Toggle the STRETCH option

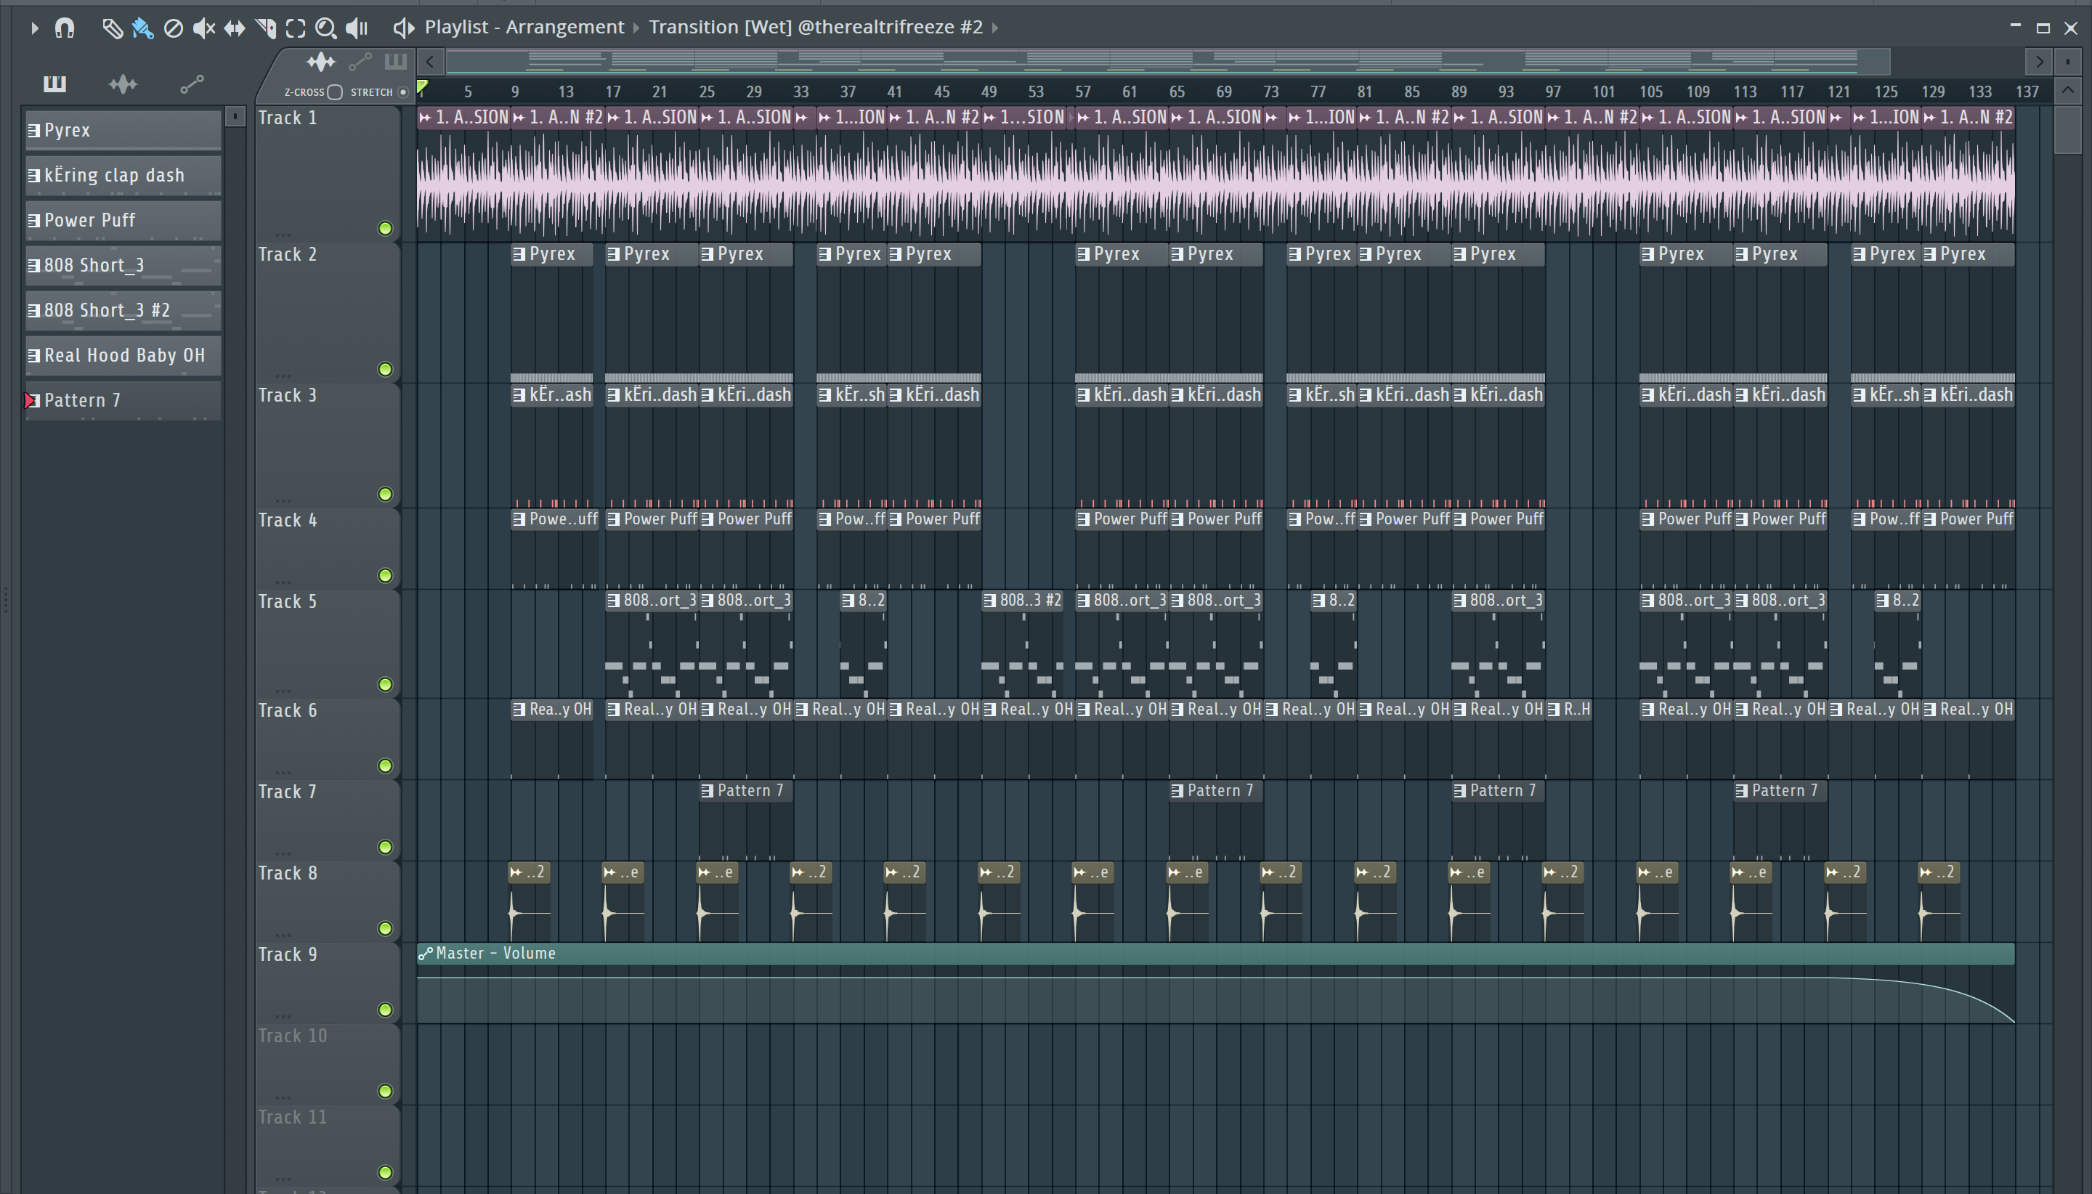(402, 92)
